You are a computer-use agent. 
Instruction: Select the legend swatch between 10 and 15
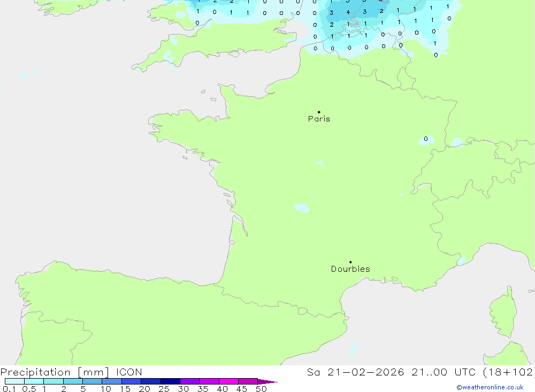112,381
